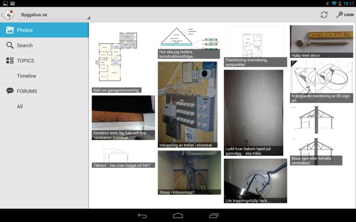Open 'Mura igen eller behålla ventilation' drawing
The image size is (356, 222).
[x=316, y=135]
